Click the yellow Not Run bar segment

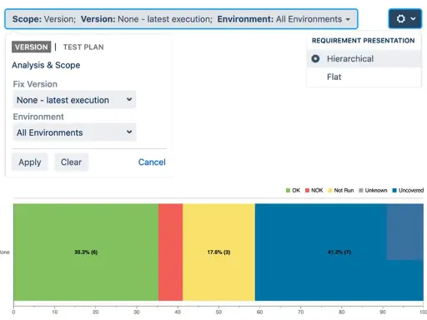(219, 252)
